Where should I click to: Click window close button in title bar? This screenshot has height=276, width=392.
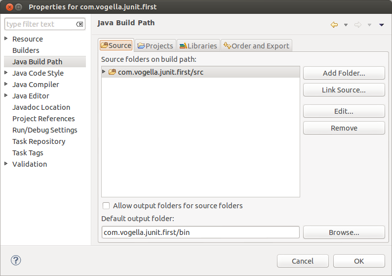7,7
